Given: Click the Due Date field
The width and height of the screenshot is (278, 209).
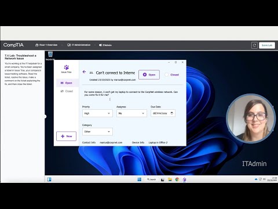Looking at the screenshot, I should 163,113.
